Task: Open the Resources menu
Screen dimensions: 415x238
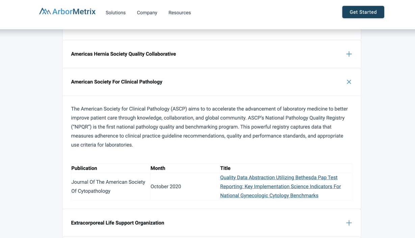Action: coord(180,12)
